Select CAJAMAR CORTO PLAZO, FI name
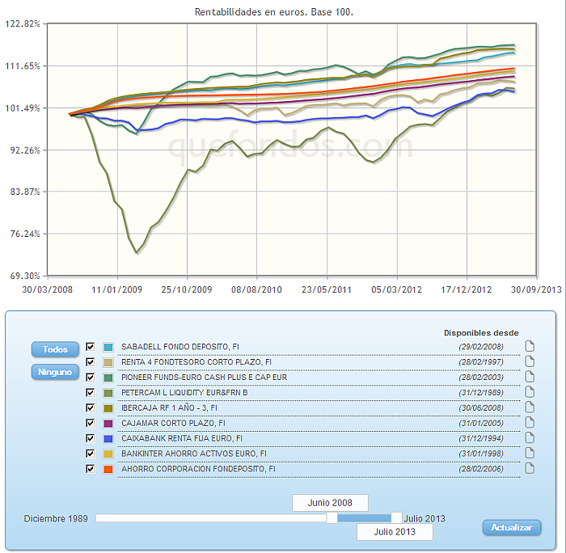The image size is (566, 553). 173,423
